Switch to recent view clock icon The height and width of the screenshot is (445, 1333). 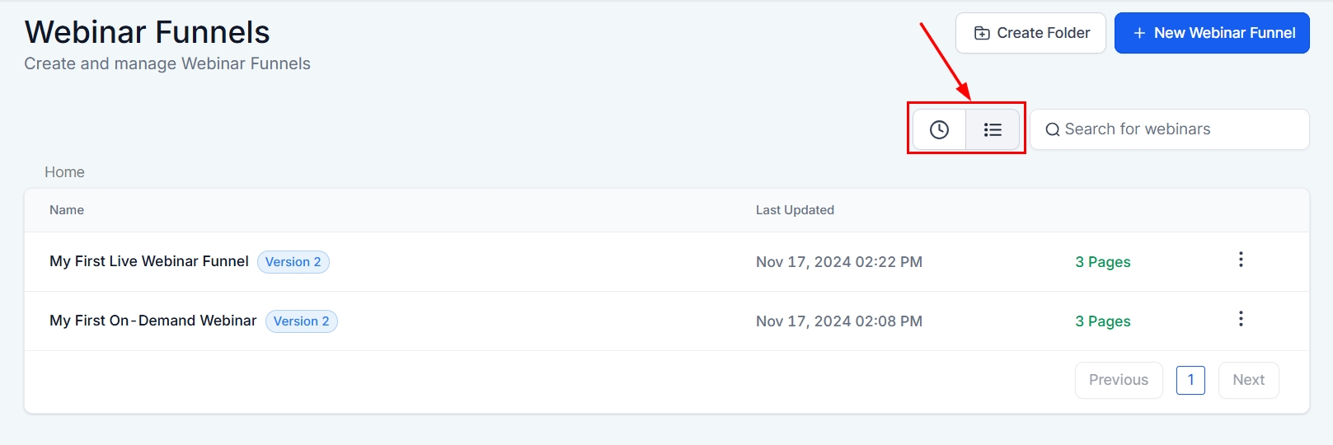(x=939, y=129)
